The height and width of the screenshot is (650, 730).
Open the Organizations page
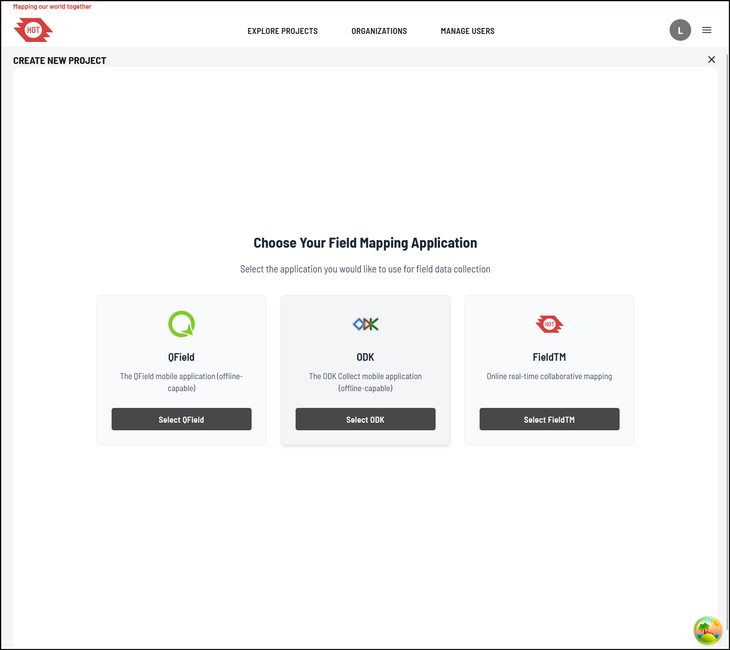pos(379,31)
